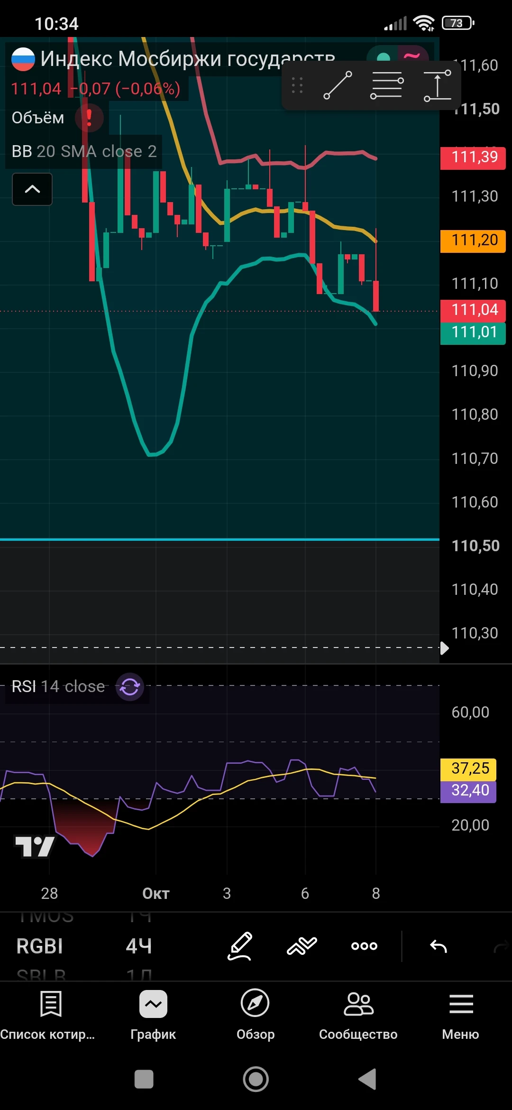This screenshot has height=1110, width=512.
Task: Tap the yellow 37,25 RSI average label
Action: tap(468, 769)
